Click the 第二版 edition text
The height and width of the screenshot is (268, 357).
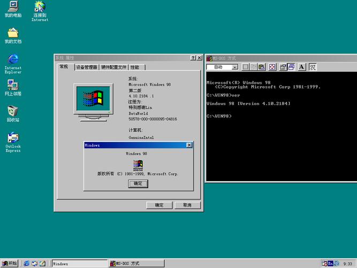[135, 91]
